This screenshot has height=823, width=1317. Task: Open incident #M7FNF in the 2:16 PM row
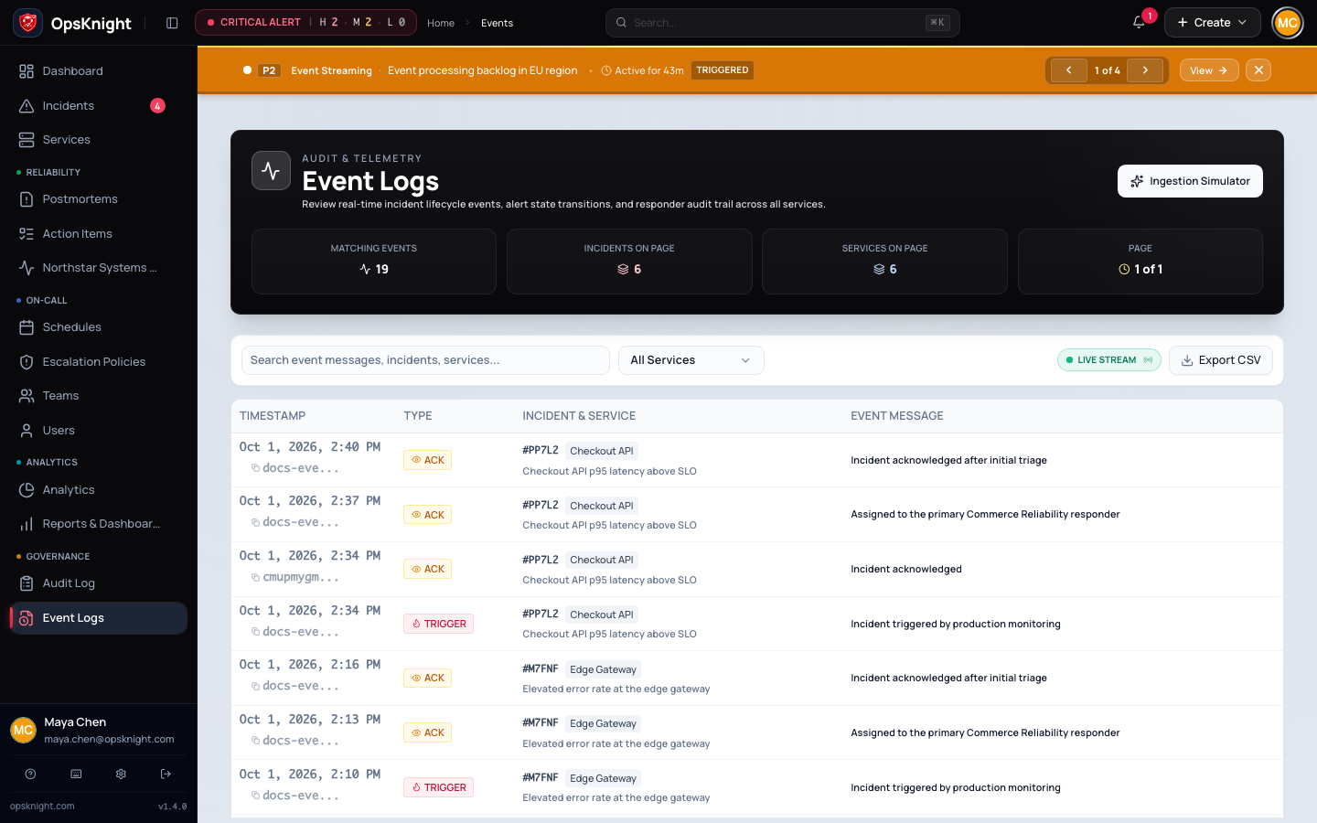[541, 669]
